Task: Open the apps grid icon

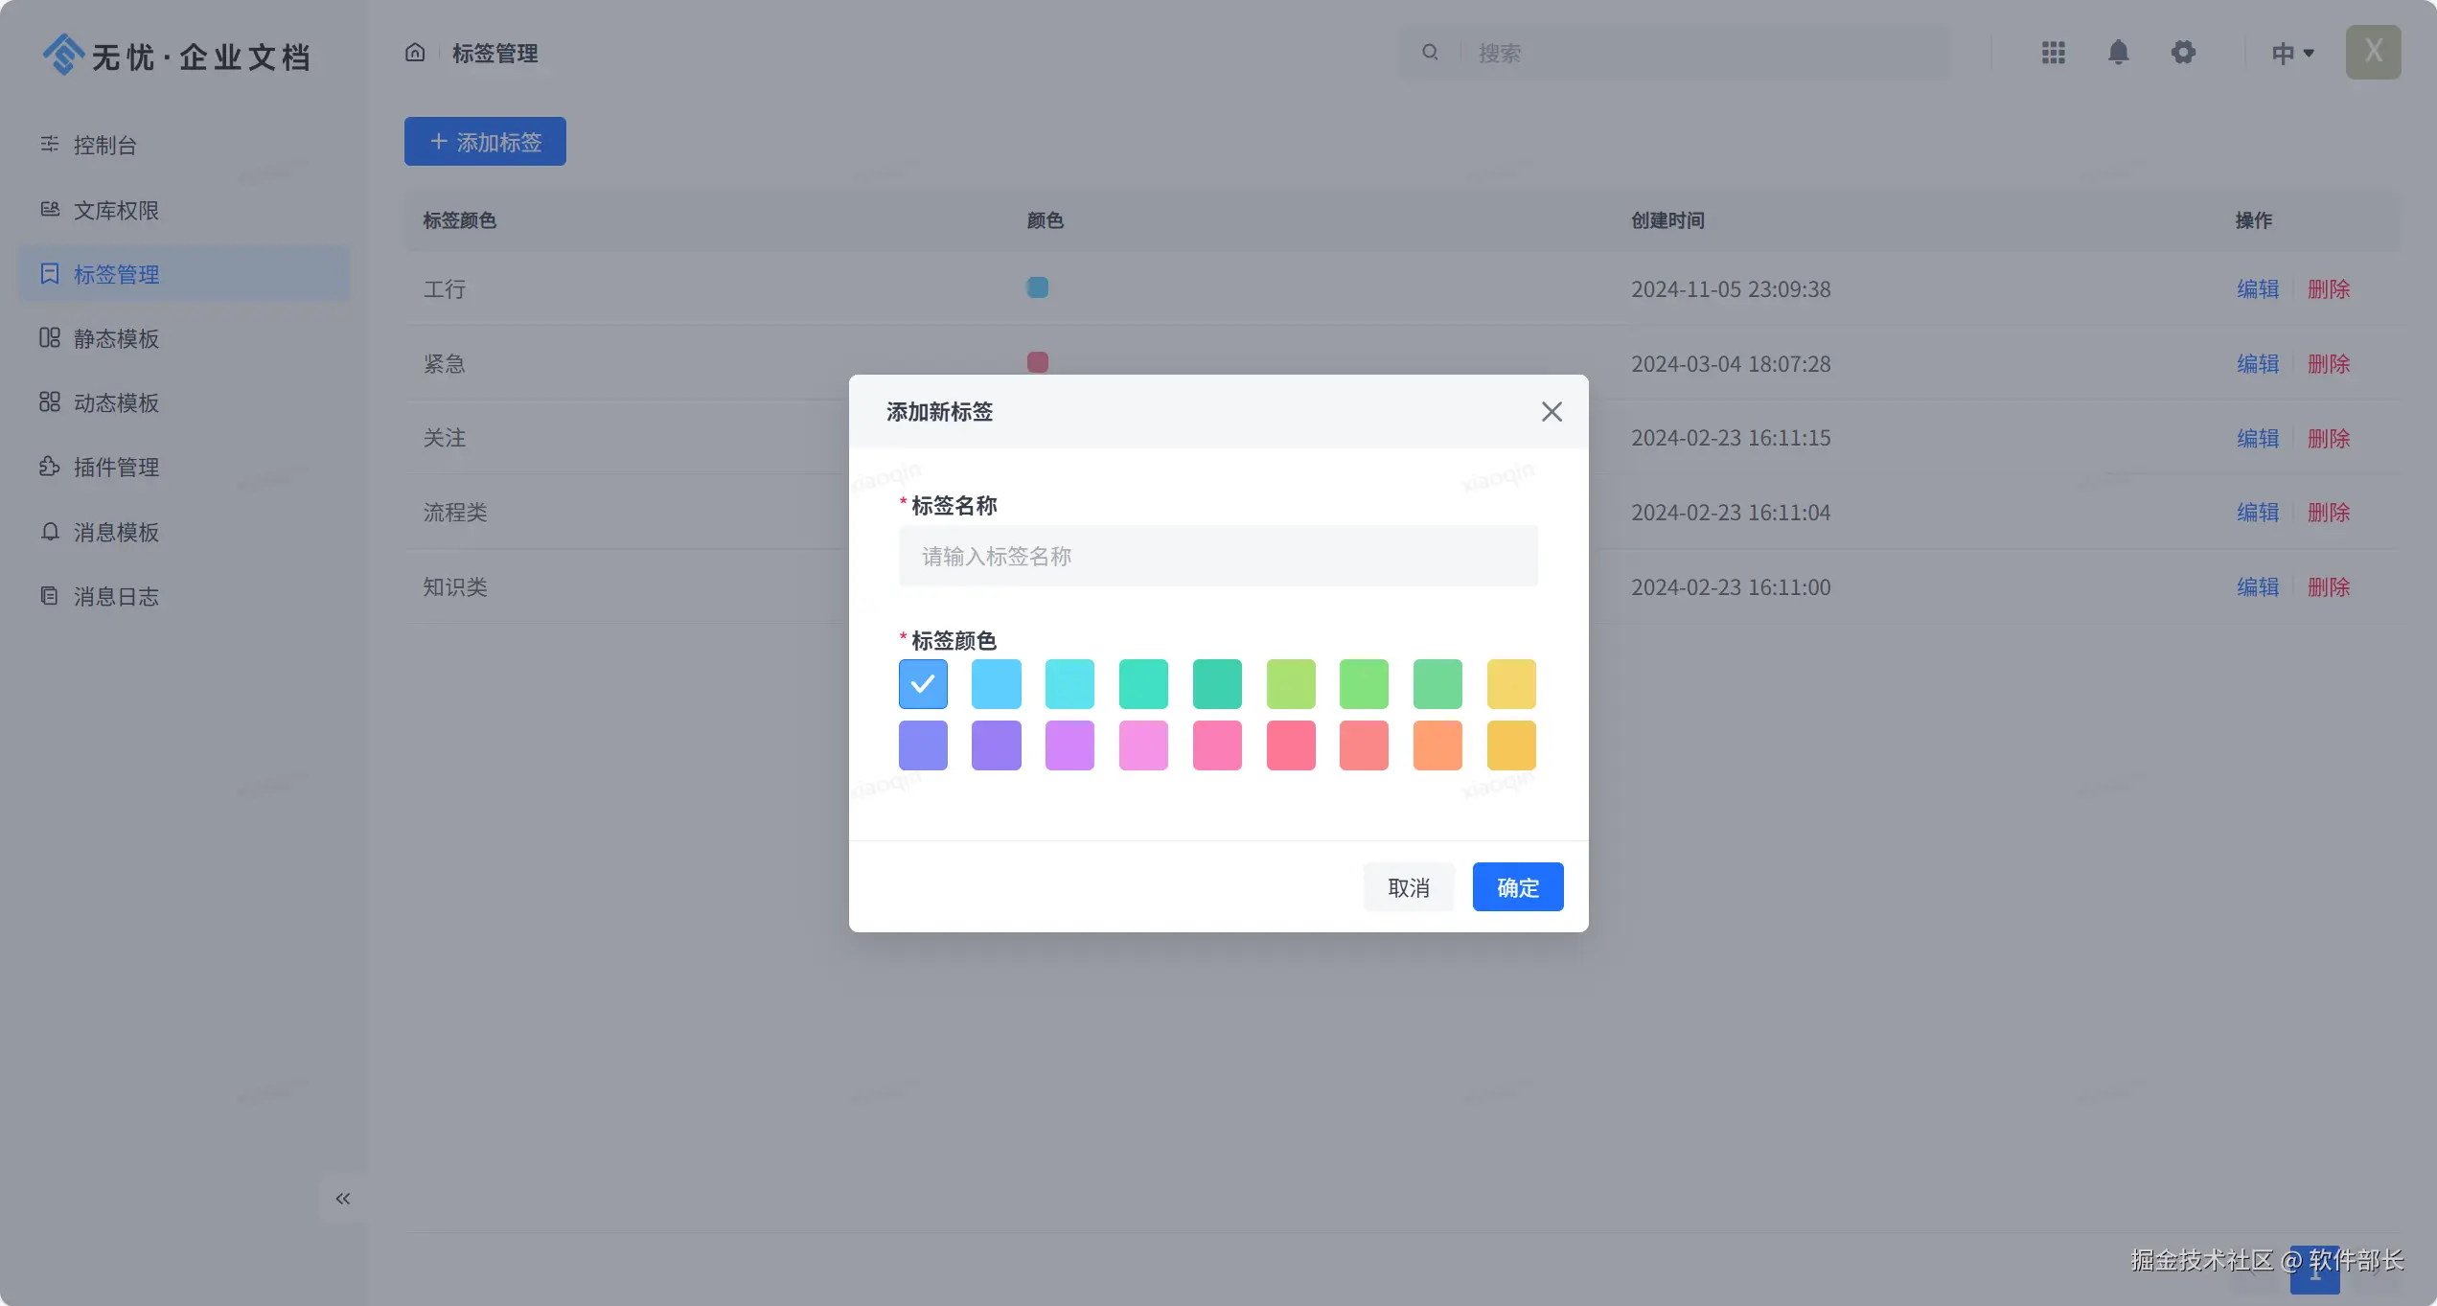Action: pos(2053,53)
